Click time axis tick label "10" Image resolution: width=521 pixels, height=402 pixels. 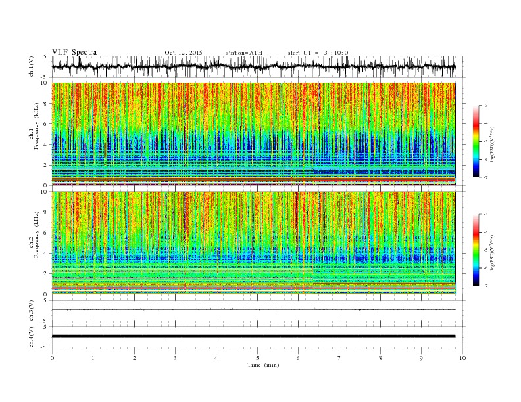(462, 358)
